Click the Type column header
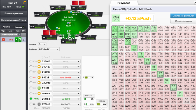 [3, 31]
